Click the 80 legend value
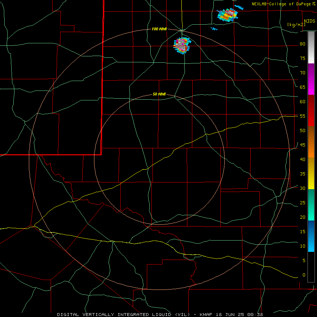The image size is (317, 317). coord(303,44)
